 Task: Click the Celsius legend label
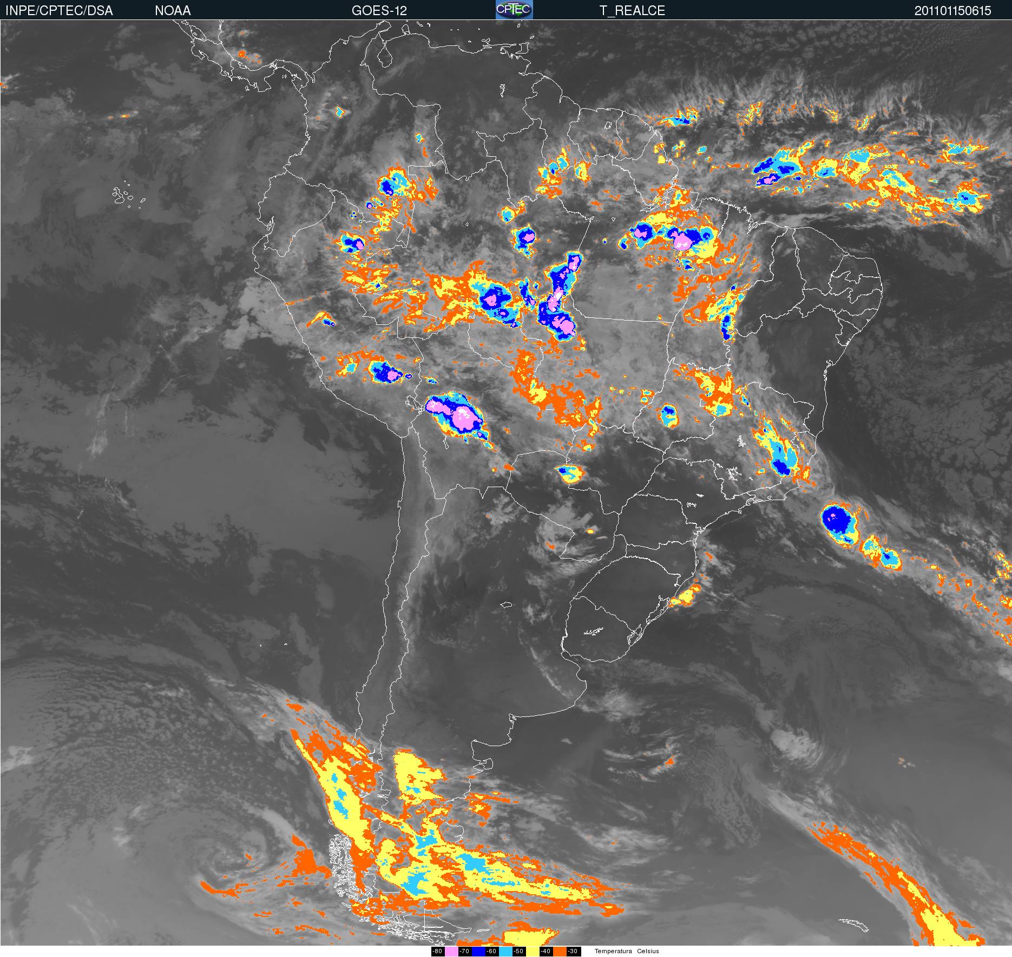(x=648, y=952)
